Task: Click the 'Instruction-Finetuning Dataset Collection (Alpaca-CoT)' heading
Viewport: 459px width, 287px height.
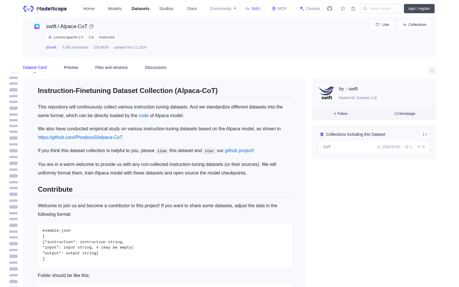Action: tap(128, 91)
